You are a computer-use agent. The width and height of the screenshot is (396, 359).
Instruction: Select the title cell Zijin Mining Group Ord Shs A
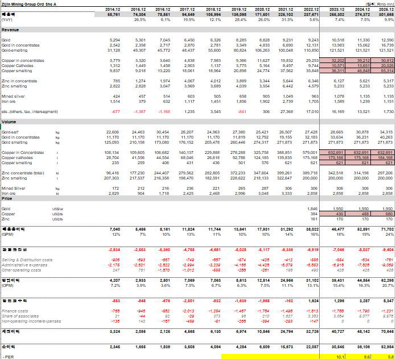click(29, 4)
